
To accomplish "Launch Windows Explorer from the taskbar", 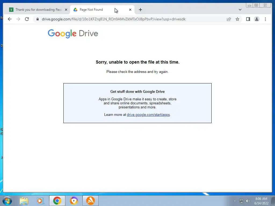I will [24, 201].
